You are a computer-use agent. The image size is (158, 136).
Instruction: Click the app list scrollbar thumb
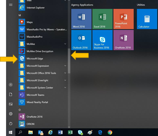(69, 61)
